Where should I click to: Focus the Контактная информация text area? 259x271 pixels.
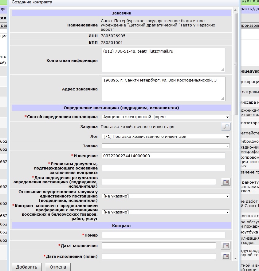pos(163,60)
